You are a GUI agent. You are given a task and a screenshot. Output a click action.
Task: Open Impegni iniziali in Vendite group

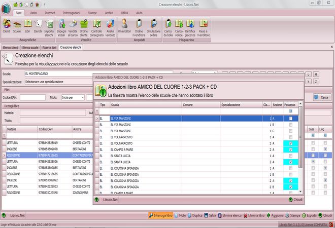click(61, 28)
